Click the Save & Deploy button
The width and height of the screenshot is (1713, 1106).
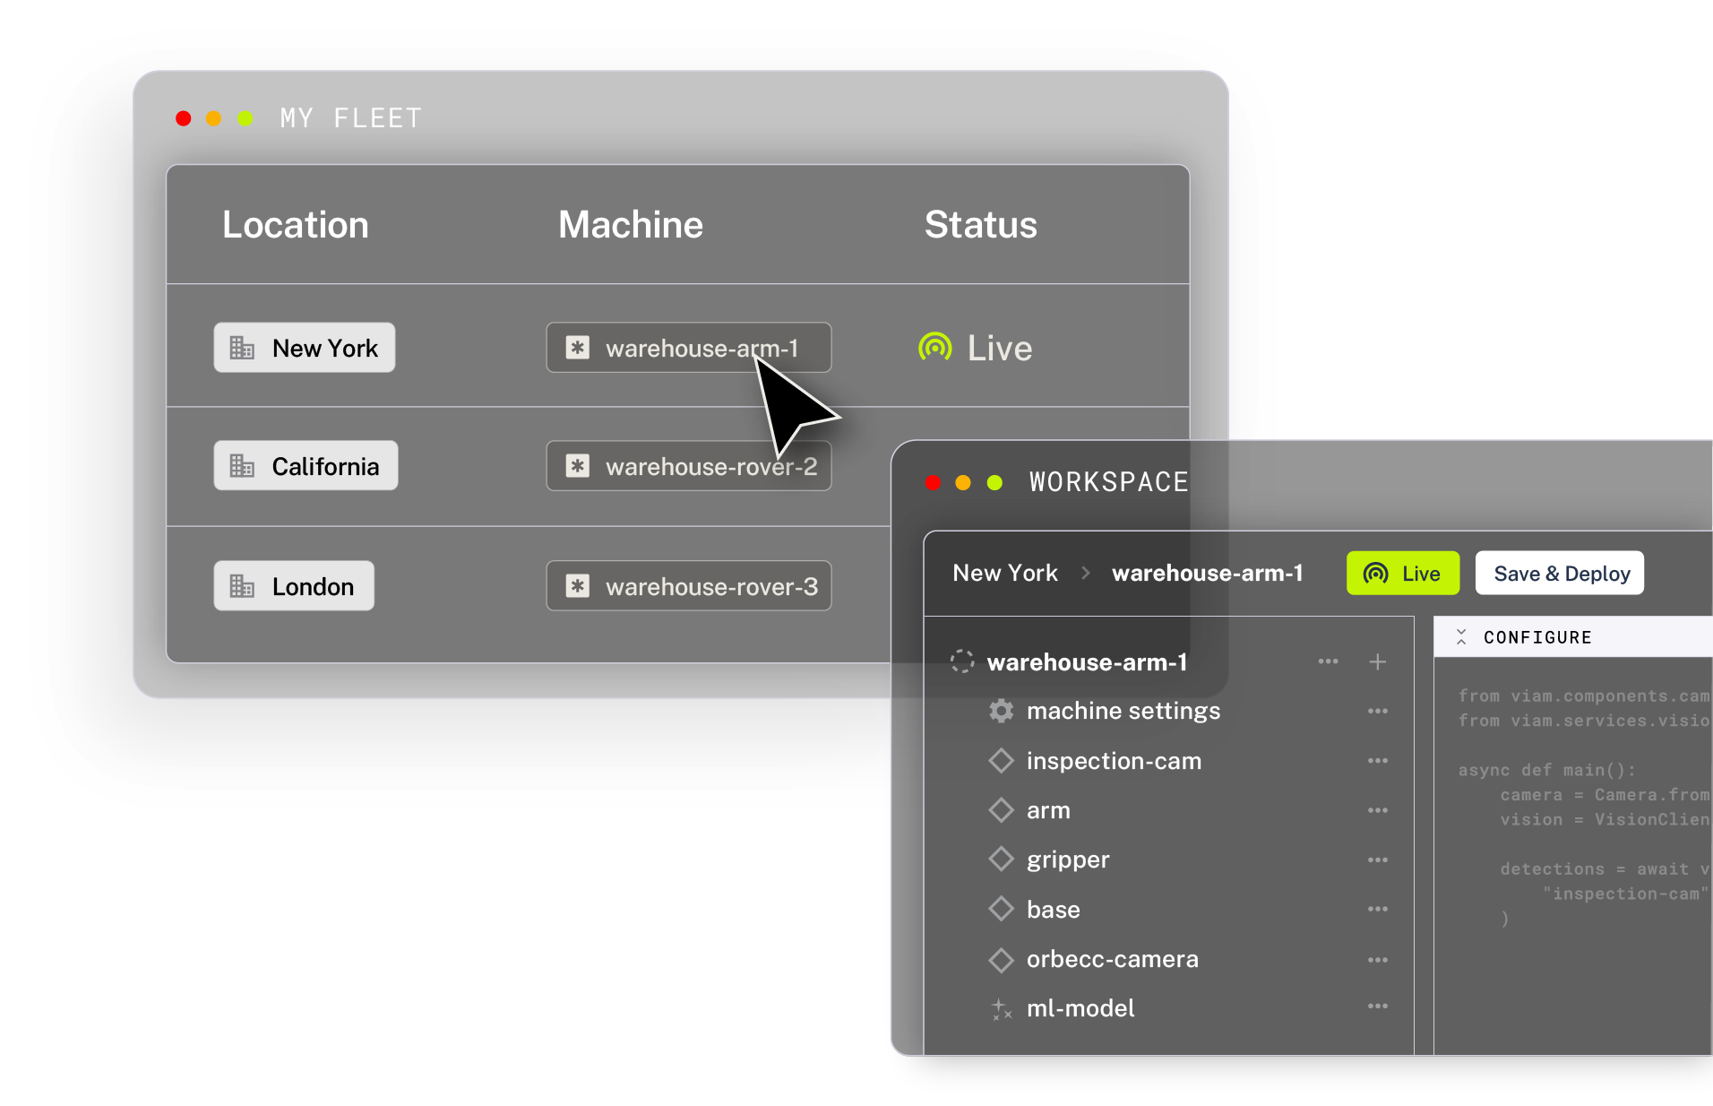click(1559, 573)
